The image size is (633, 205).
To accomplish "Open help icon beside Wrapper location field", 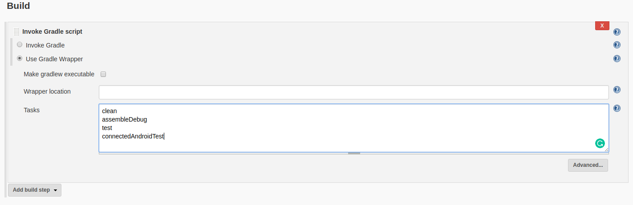I will tap(617, 90).
